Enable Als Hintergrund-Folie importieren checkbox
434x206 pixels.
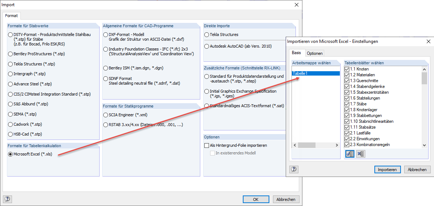click(x=206, y=145)
